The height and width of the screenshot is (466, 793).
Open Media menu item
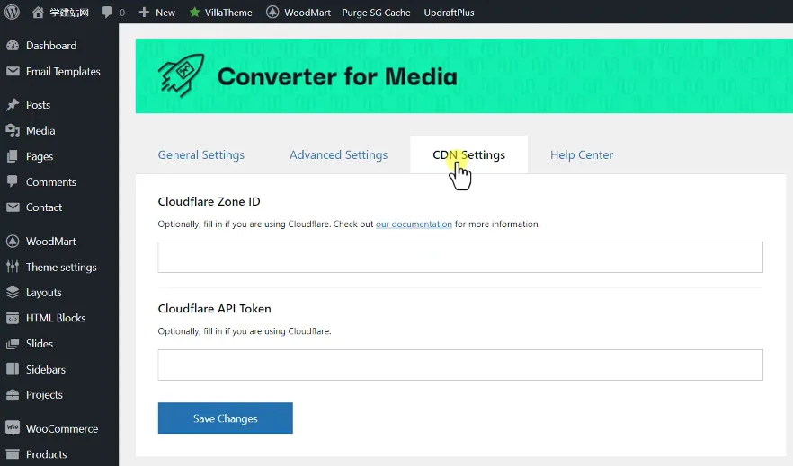click(40, 131)
